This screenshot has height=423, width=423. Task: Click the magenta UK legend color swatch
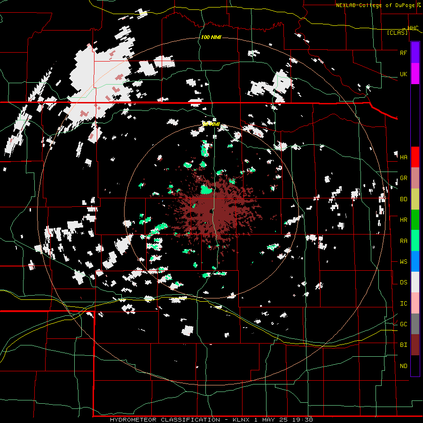pos(415,74)
